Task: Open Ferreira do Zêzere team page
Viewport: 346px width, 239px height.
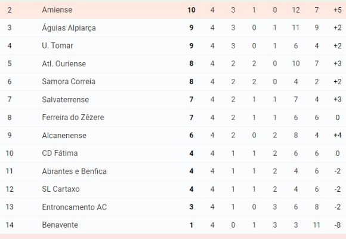Action: pyautogui.click(x=73, y=117)
